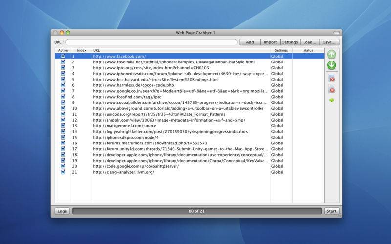The image size is (391, 244).
Task: Click the Add button
Action: click(250, 42)
